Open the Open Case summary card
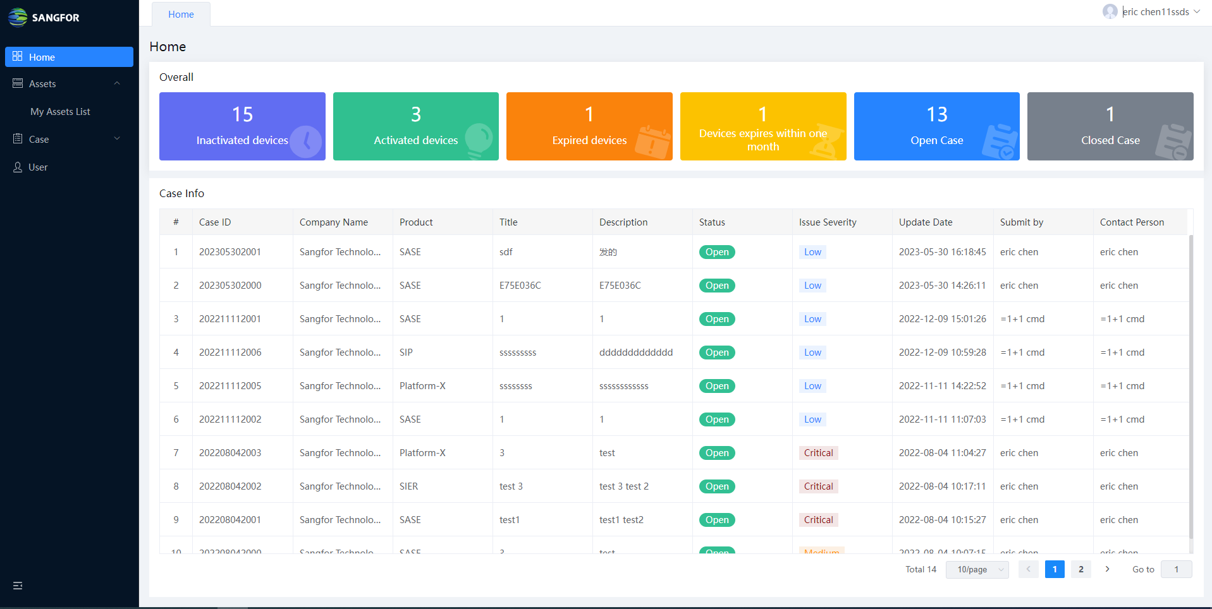 point(936,126)
